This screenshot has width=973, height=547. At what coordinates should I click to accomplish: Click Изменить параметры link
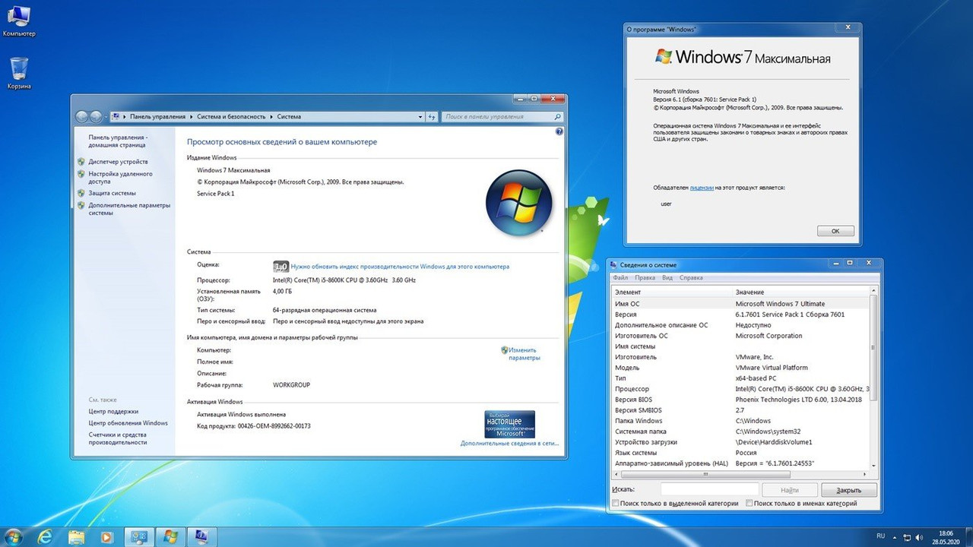(525, 354)
